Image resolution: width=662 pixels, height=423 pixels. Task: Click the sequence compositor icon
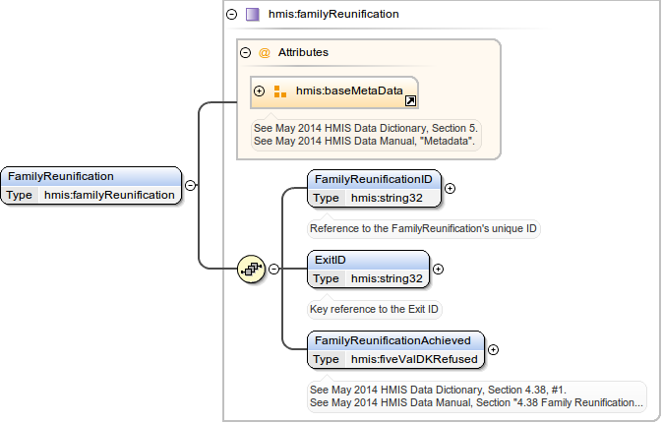pos(252,268)
